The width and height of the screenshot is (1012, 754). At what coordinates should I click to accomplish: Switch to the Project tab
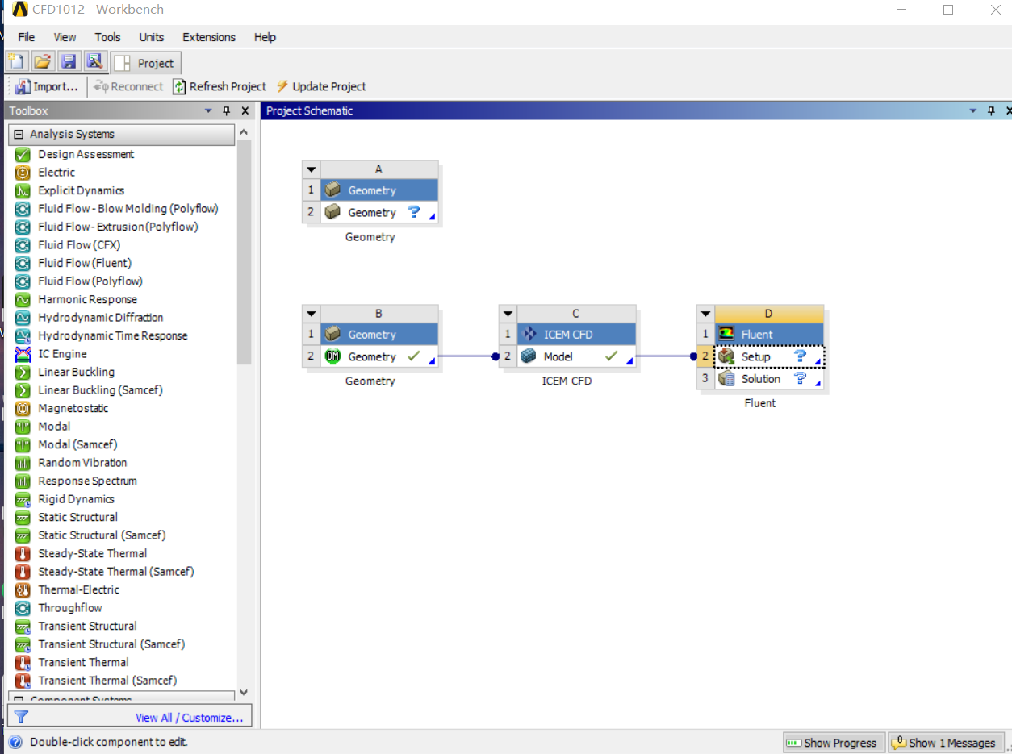147,63
